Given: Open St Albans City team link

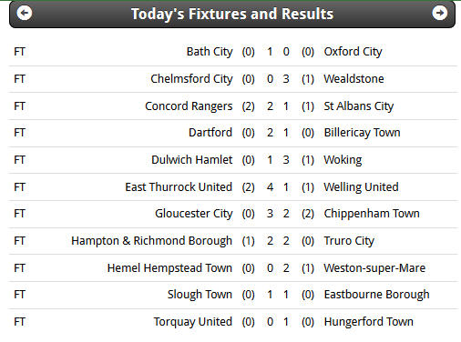Looking at the screenshot, I should click(x=359, y=106).
